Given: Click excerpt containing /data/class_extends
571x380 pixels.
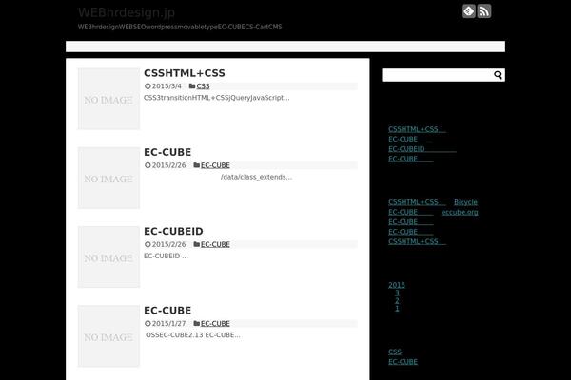Looking at the screenshot, I should click(256, 177).
